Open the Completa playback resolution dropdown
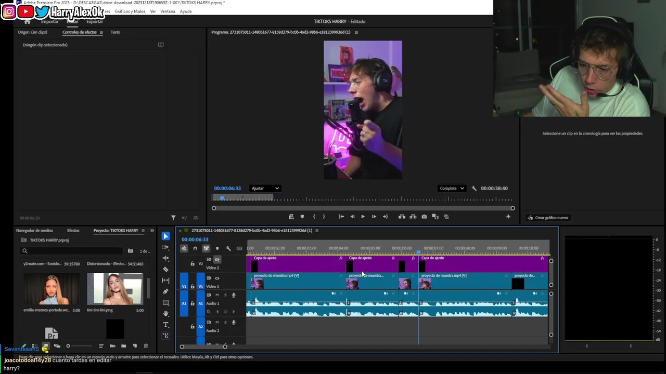The image size is (666, 374). [452, 189]
